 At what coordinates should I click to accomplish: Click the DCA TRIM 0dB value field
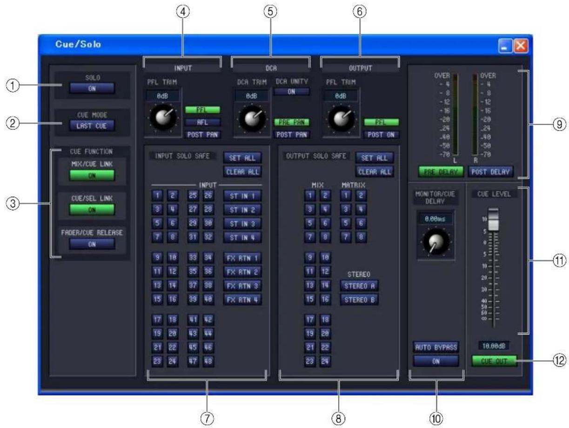252,95
